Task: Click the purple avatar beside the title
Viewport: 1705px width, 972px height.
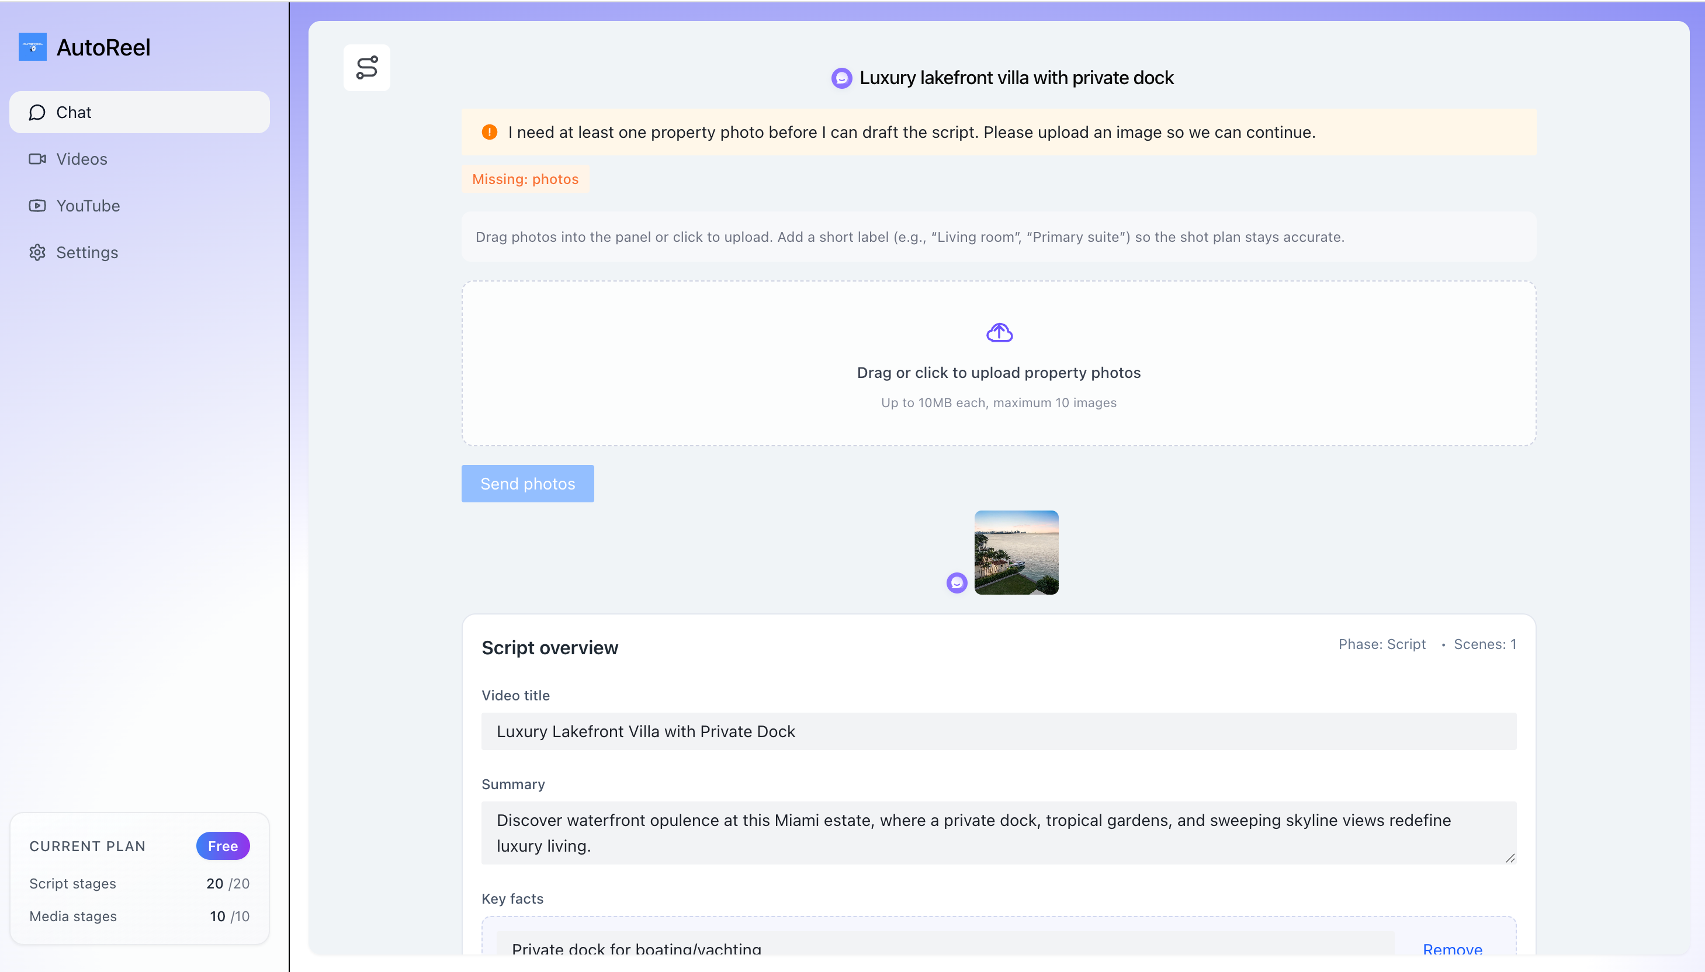Action: (841, 78)
